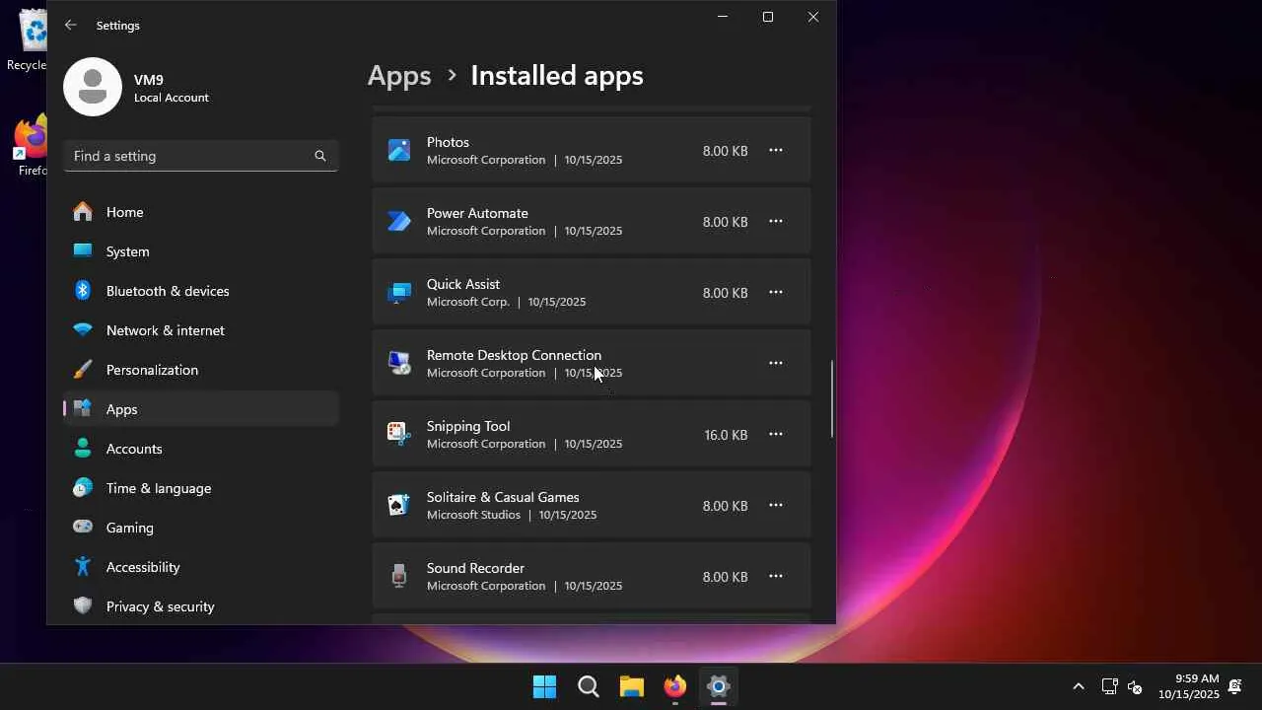The width and height of the screenshot is (1262, 710).
Task: Click the Solitaire & Casual Games icon
Action: (x=399, y=506)
